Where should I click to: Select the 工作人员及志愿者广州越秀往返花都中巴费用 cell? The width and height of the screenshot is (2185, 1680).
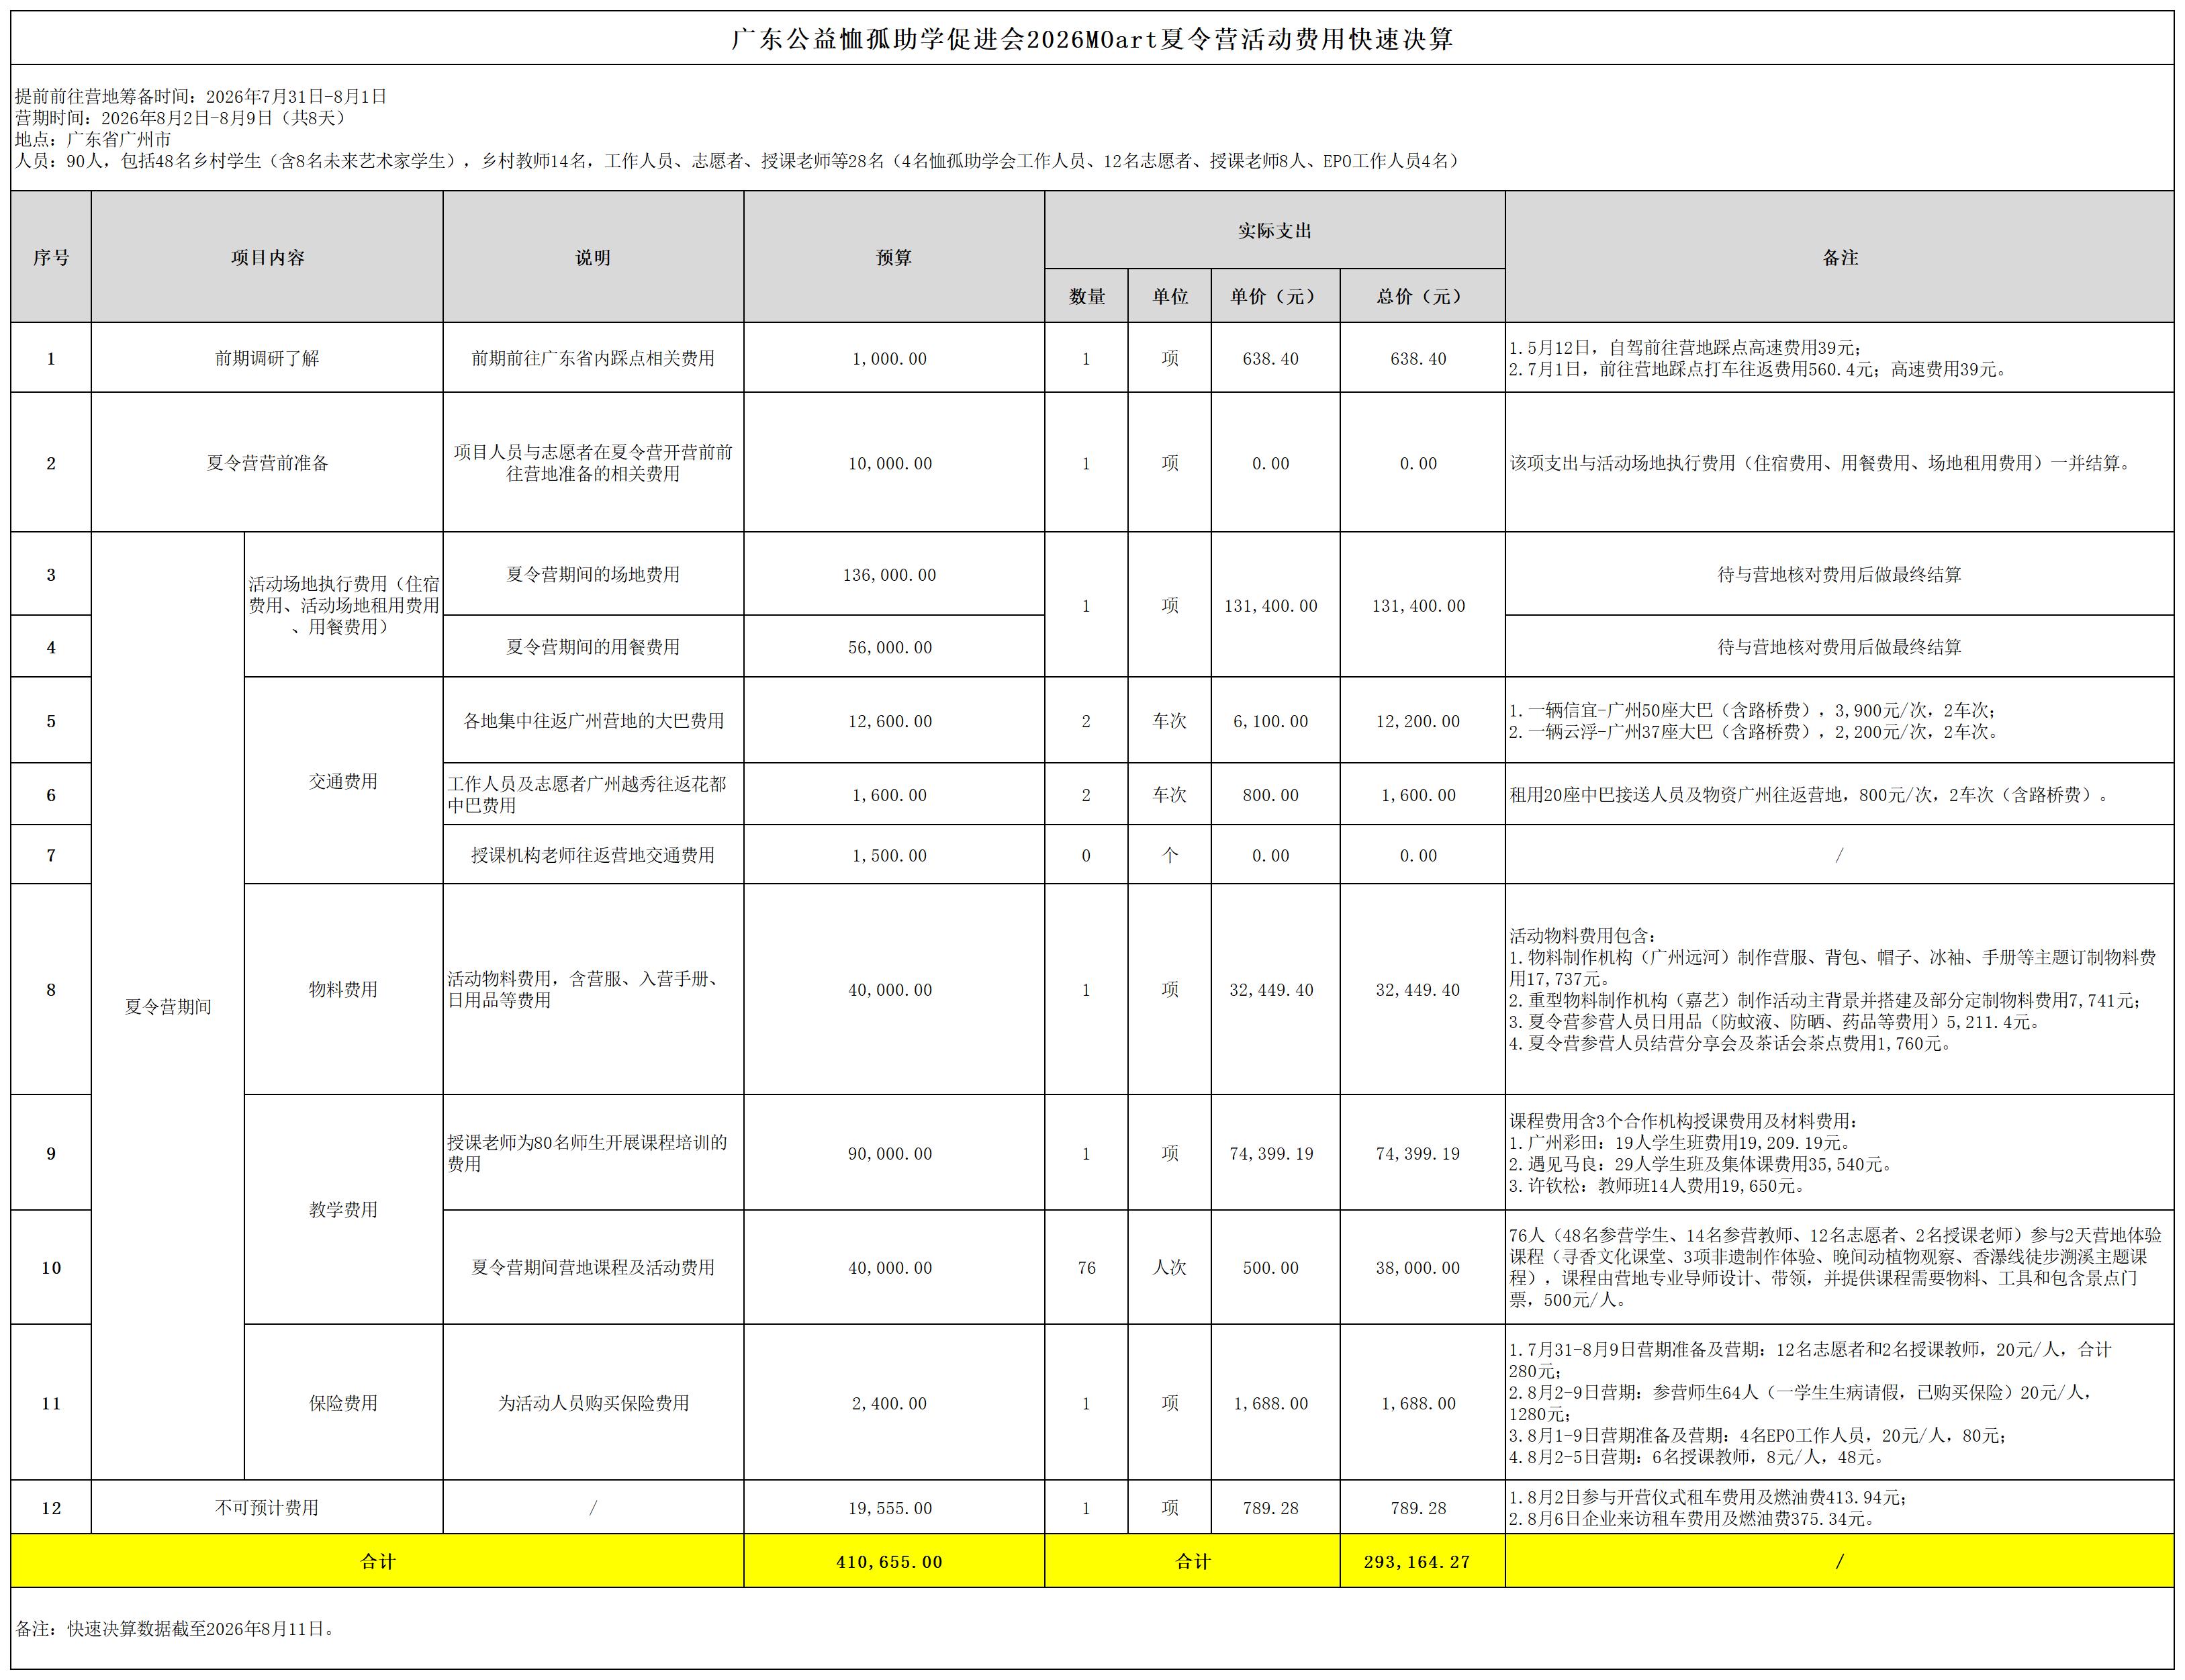pos(593,794)
